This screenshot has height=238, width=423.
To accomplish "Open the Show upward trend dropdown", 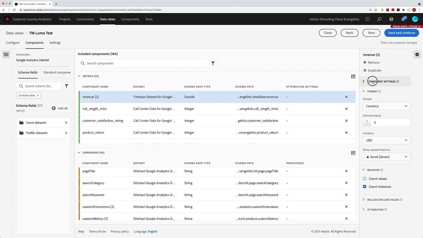I will (386, 157).
